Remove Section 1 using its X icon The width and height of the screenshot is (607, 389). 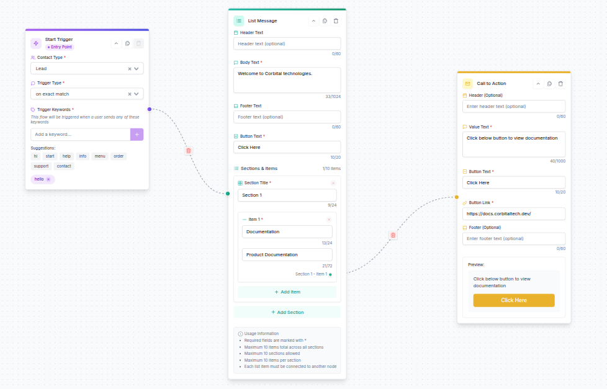pyautogui.click(x=333, y=183)
